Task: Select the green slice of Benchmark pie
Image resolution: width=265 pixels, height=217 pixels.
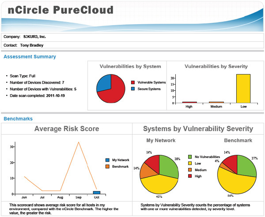Action: 247,166
